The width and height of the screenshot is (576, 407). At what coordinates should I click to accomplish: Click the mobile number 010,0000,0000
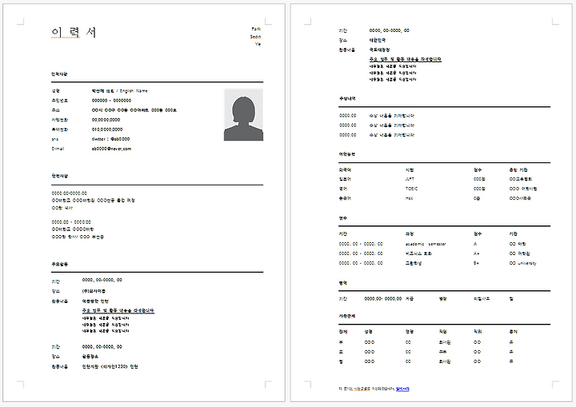click(x=107, y=130)
